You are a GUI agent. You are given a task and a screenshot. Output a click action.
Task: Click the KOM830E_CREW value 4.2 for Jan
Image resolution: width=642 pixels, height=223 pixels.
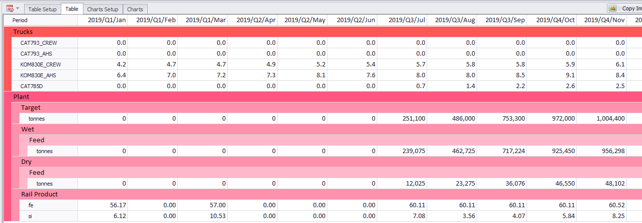tap(103, 64)
